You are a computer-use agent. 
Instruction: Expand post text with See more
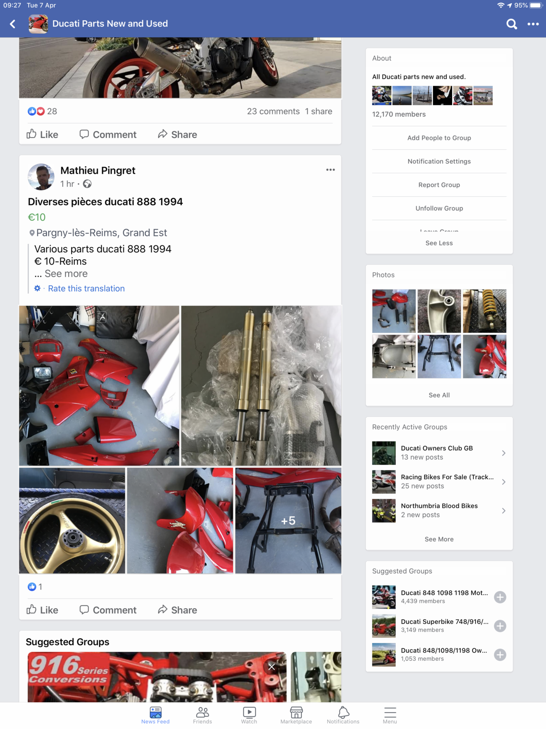(x=66, y=274)
